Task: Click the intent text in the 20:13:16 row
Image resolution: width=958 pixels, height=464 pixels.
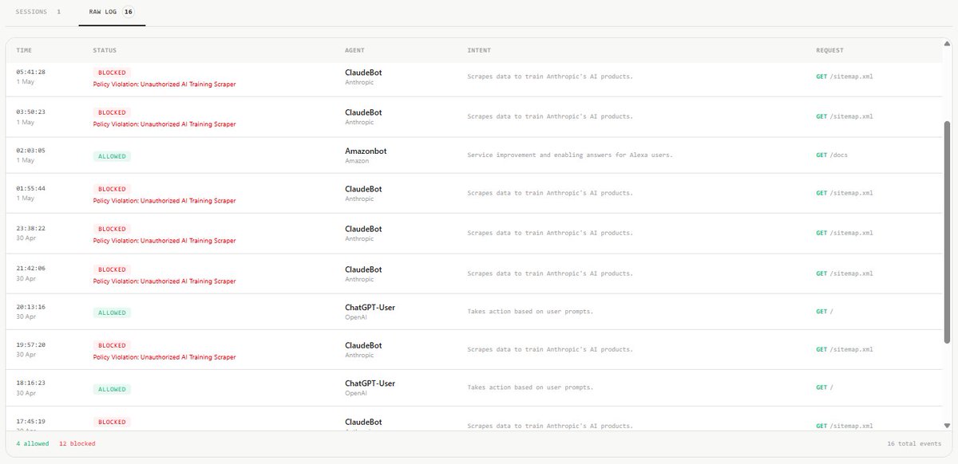Action: tap(530, 311)
